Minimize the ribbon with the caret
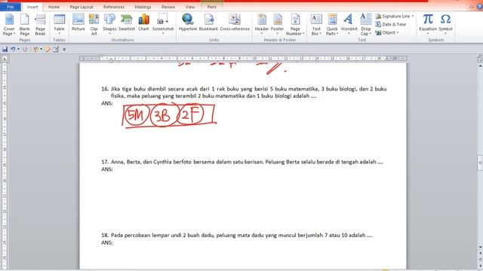This screenshot has width=483, height=271. [x=472, y=7]
